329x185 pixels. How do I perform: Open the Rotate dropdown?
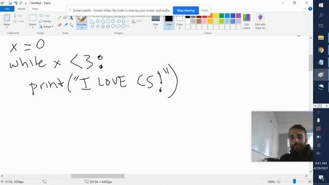tap(46, 27)
